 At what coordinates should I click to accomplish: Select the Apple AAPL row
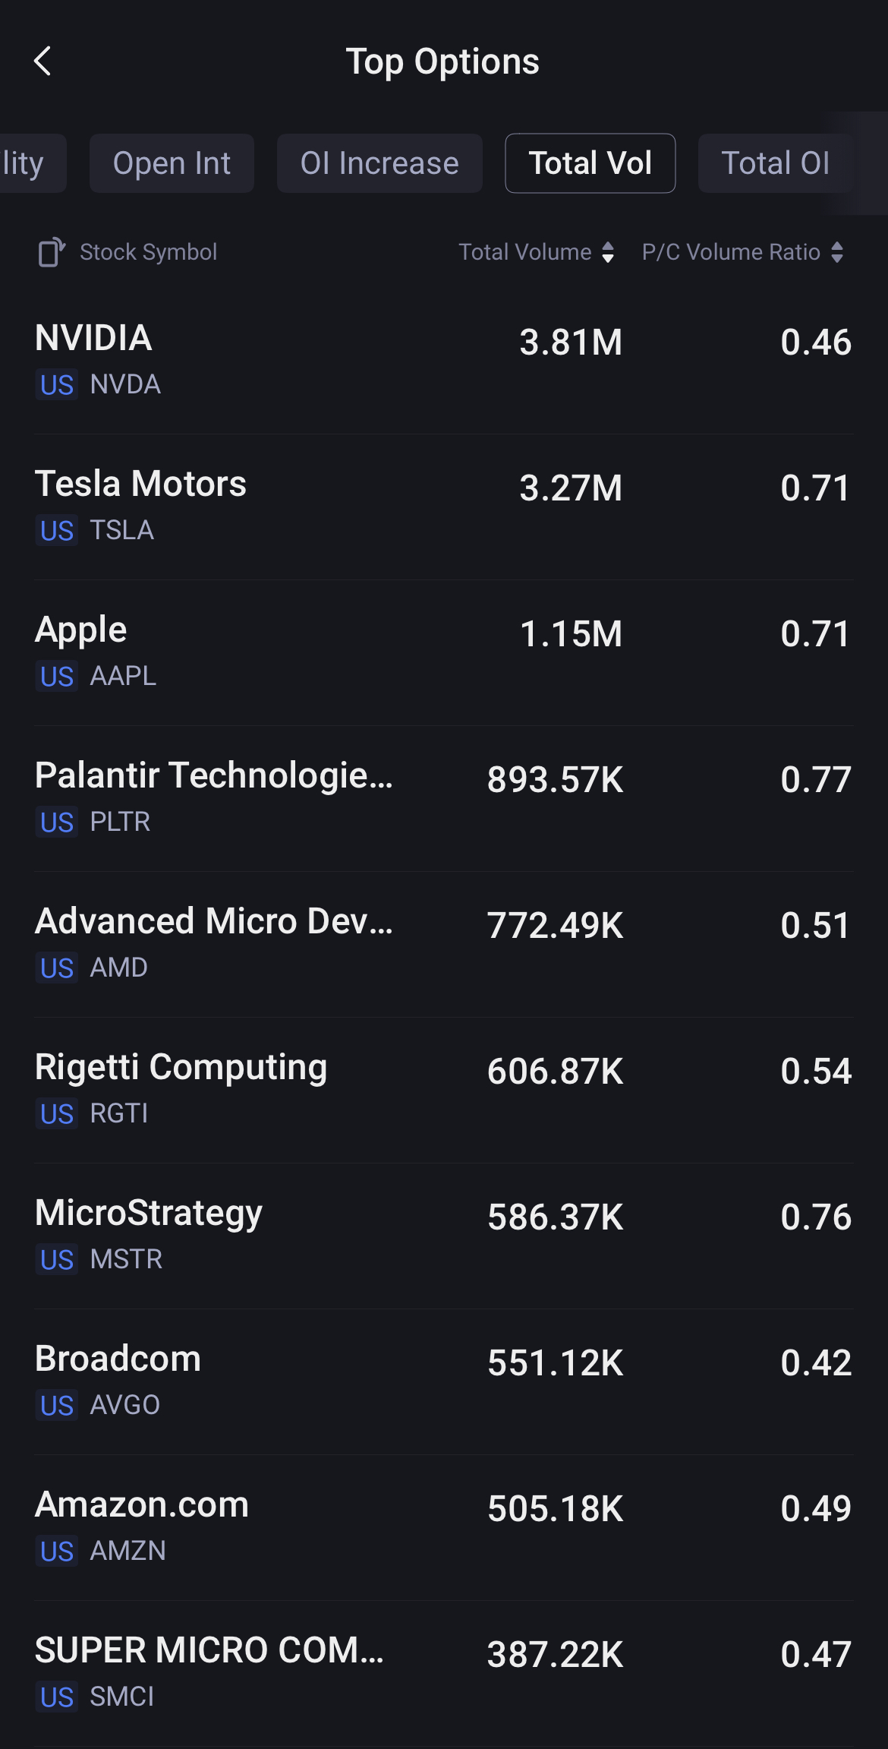coord(443,652)
